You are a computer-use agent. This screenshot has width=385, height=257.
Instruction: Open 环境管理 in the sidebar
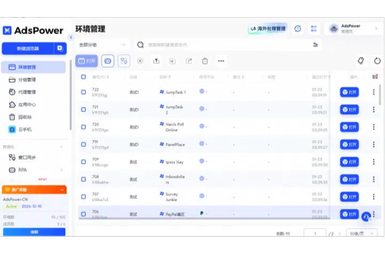[x=33, y=67]
